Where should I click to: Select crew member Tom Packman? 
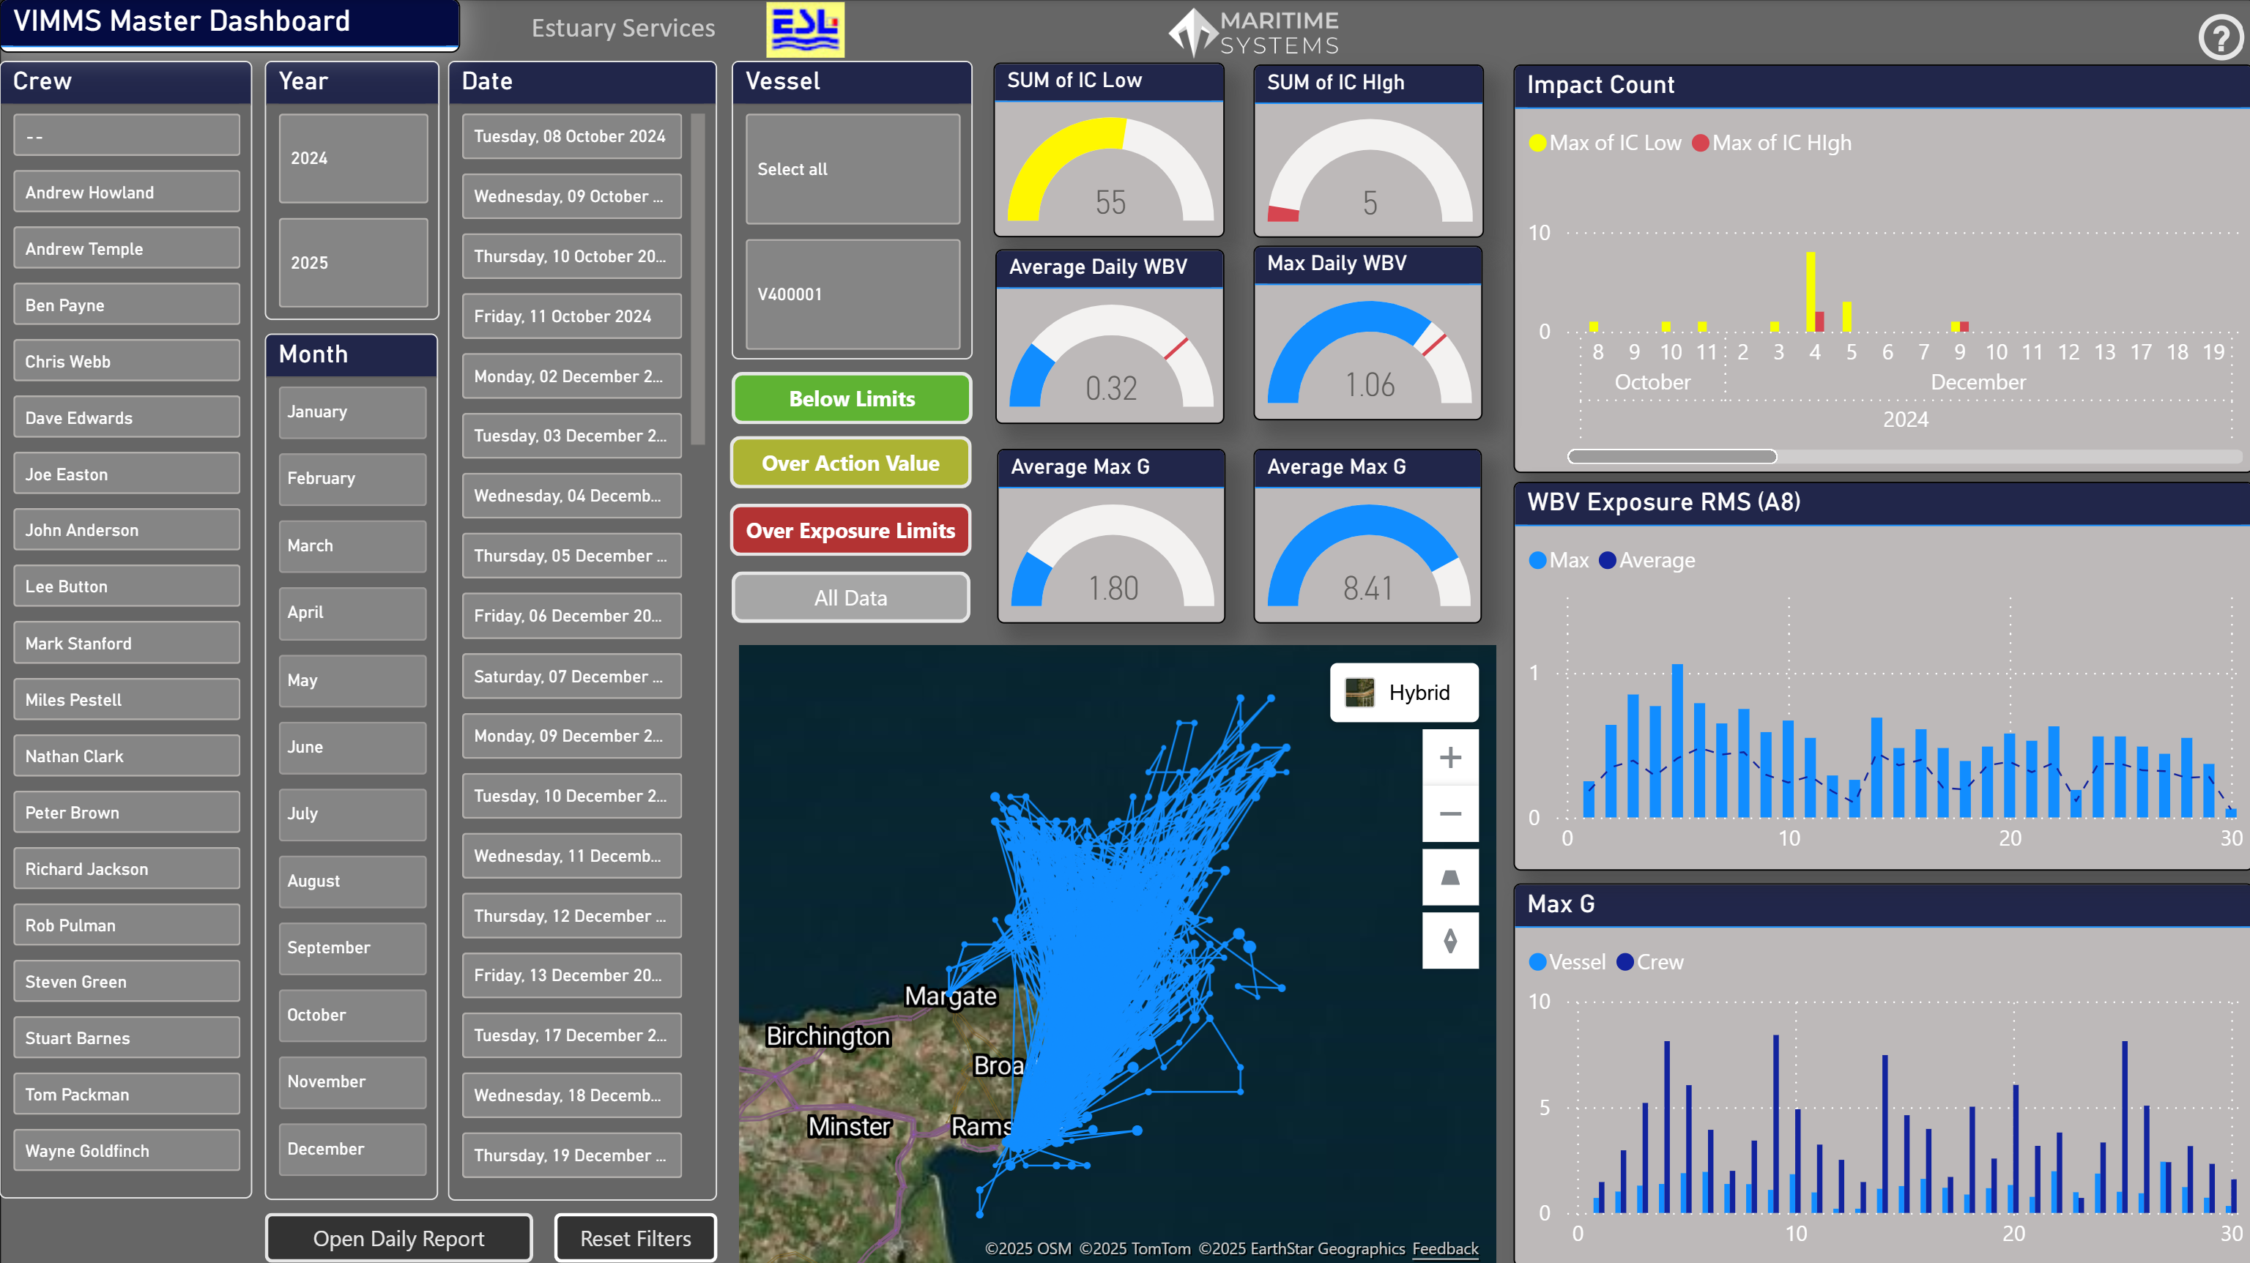127,1095
